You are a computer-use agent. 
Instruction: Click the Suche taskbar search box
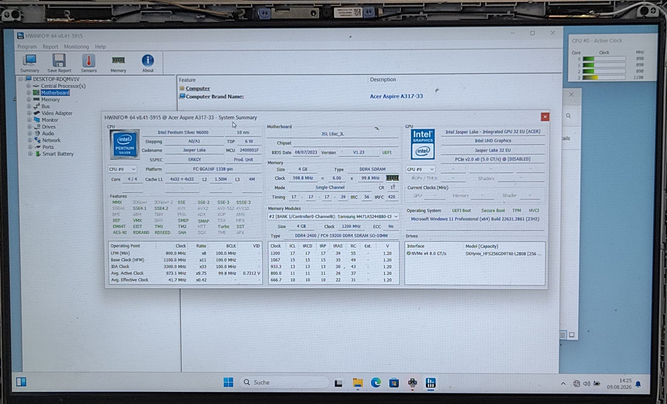pyautogui.click(x=284, y=382)
